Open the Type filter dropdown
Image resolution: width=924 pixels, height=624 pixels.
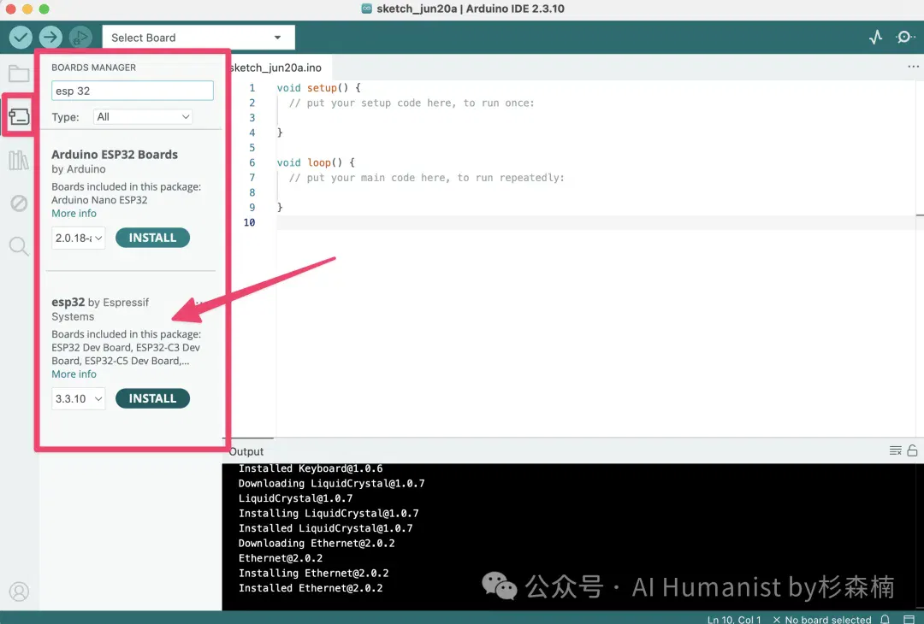click(x=143, y=116)
